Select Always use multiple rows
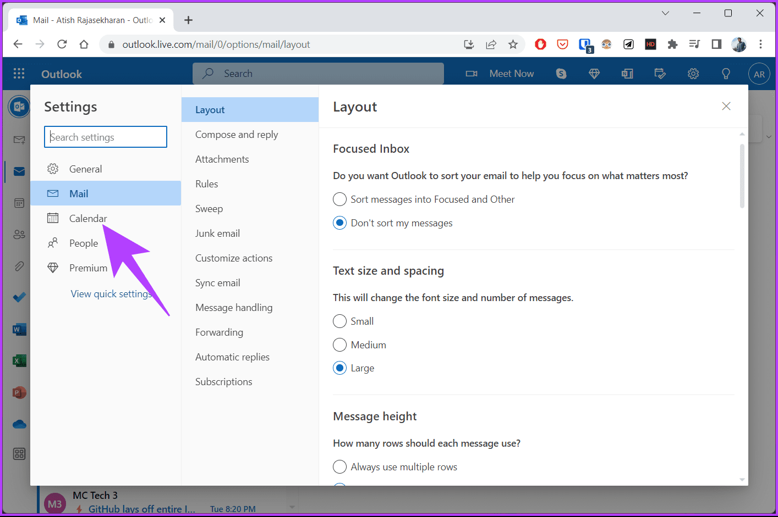778x517 pixels. (395, 466)
